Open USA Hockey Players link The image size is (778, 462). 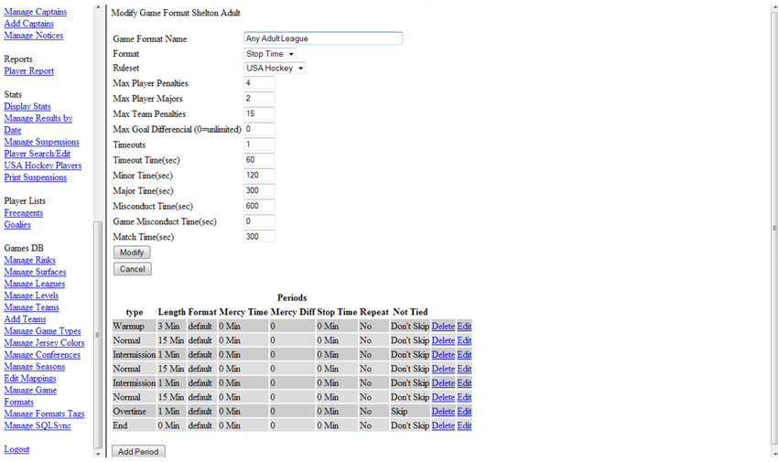point(43,166)
